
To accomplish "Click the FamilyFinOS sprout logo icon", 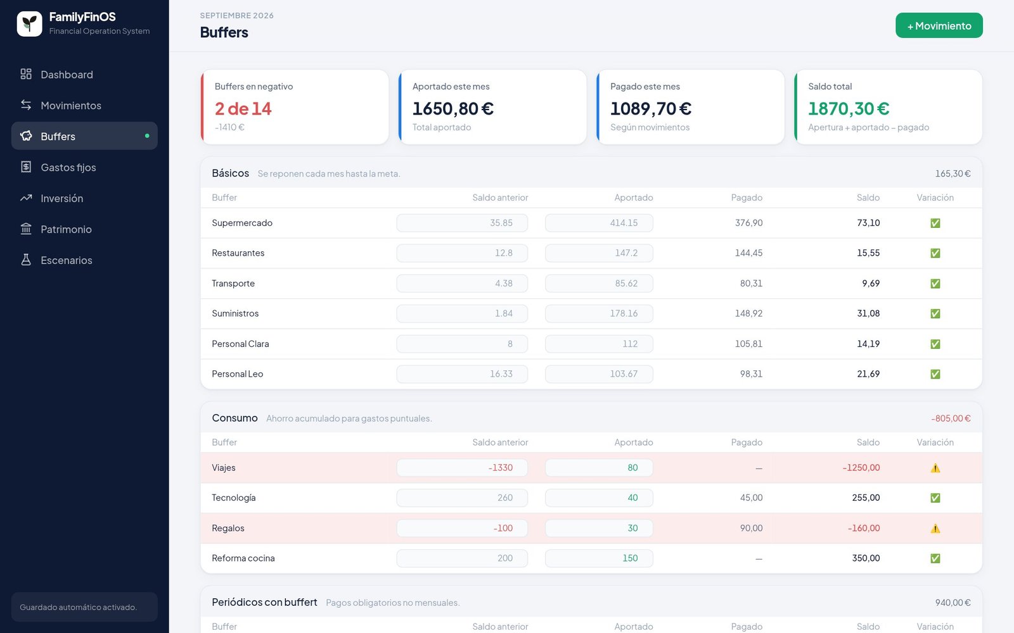I will pos(29,24).
